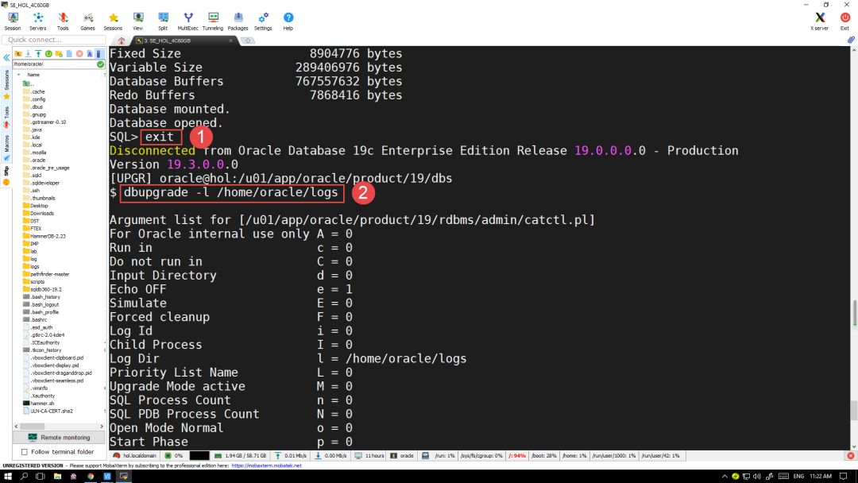Select the Desktop folder in file list
Viewport: 858px width, 483px height.
click(36, 206)
